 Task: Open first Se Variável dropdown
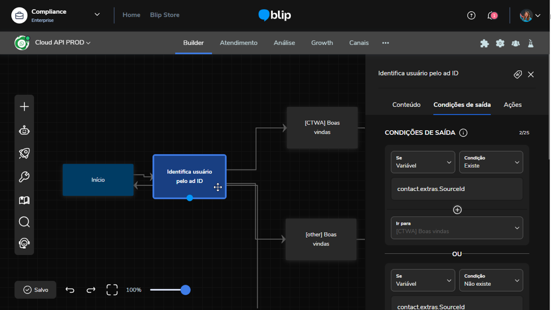(423, 162)
